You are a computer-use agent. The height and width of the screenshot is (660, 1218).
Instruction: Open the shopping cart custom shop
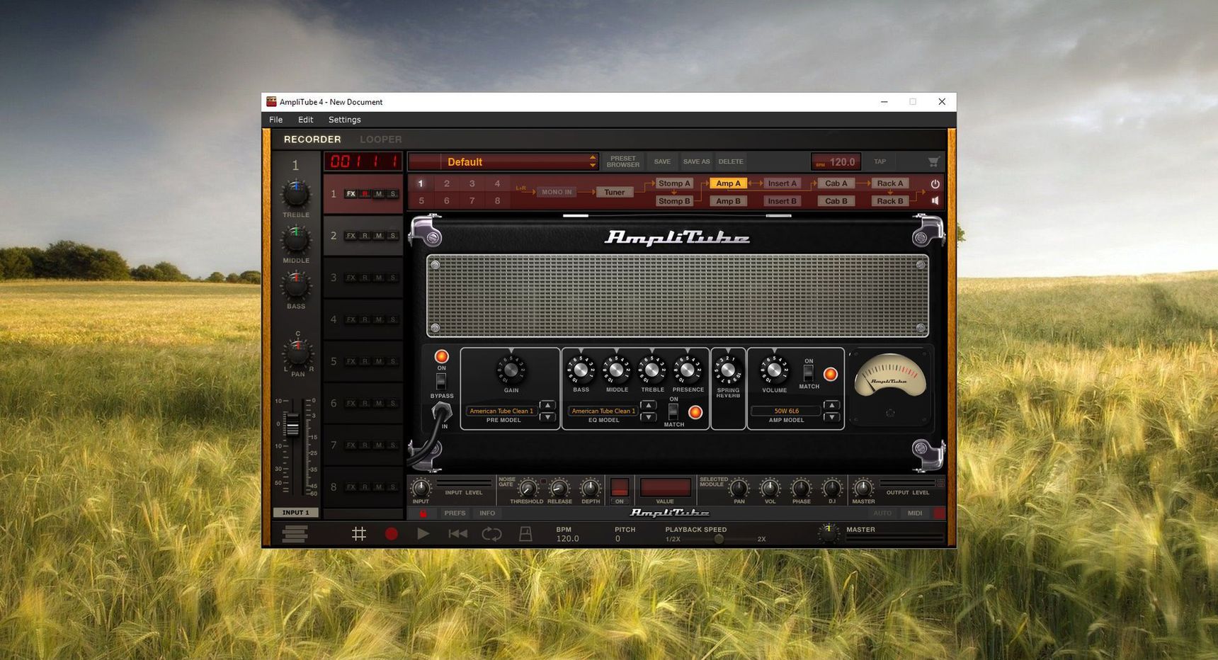pyautogui.click(x=933, y=161)
